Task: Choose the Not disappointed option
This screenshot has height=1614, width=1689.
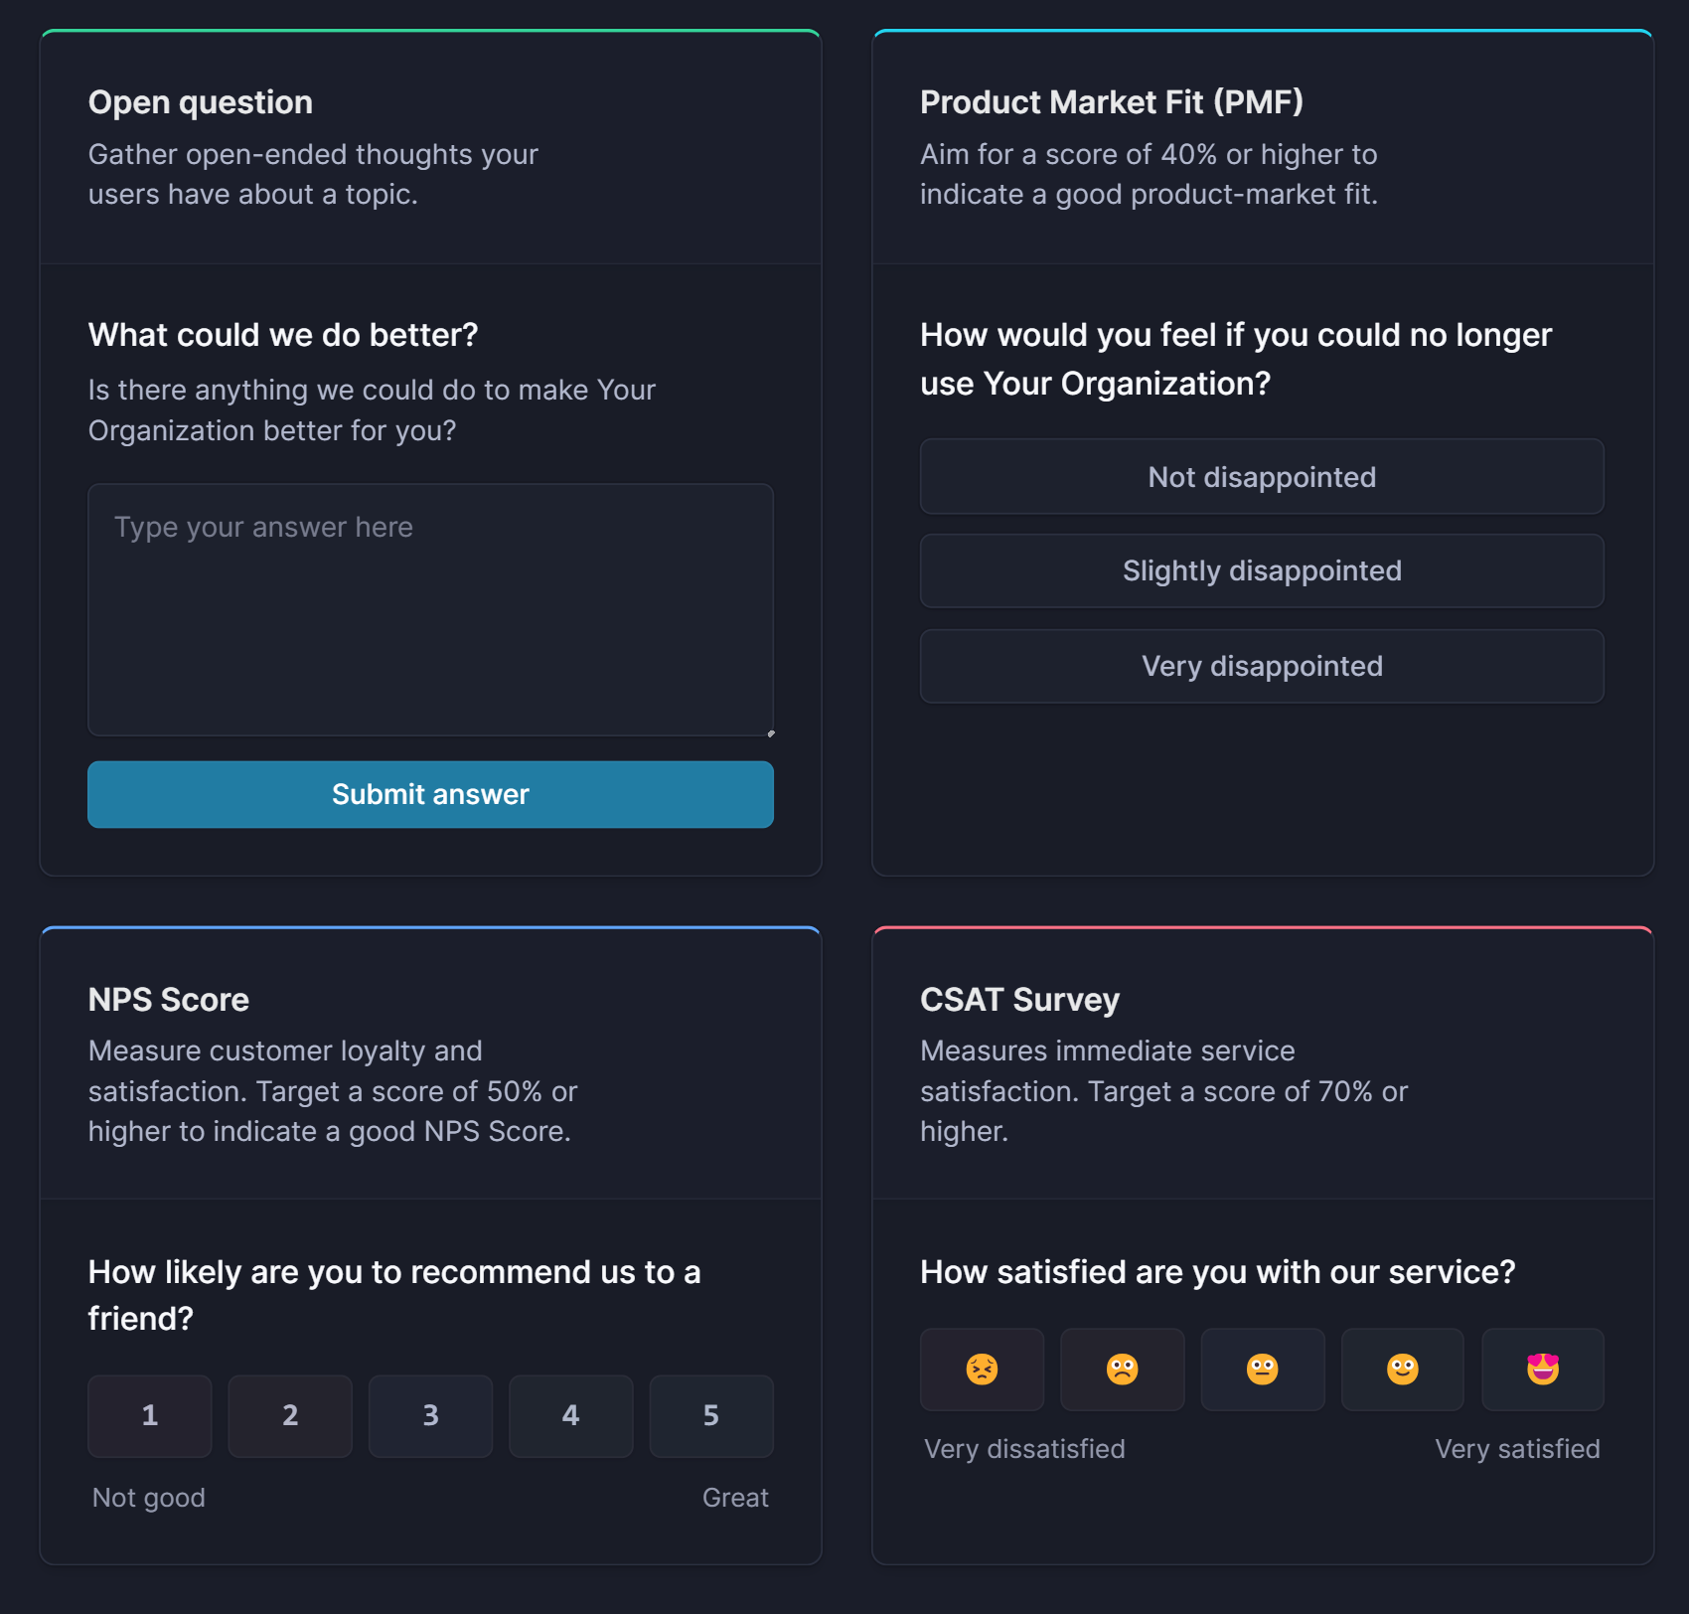Action: [1262, 477]
